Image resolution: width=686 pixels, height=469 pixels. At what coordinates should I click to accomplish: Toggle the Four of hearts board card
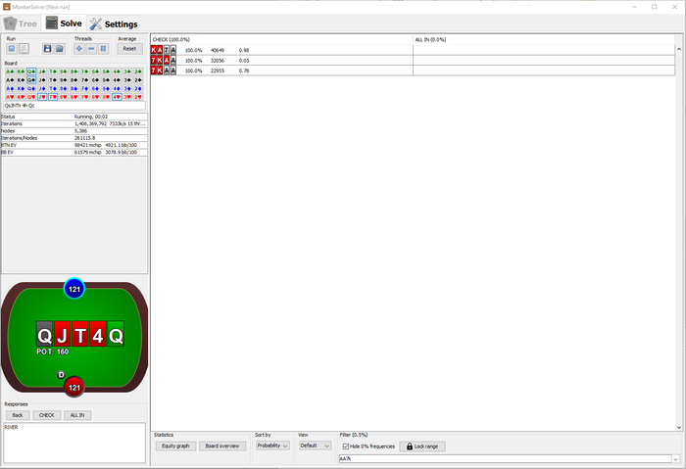pos(117,97)
